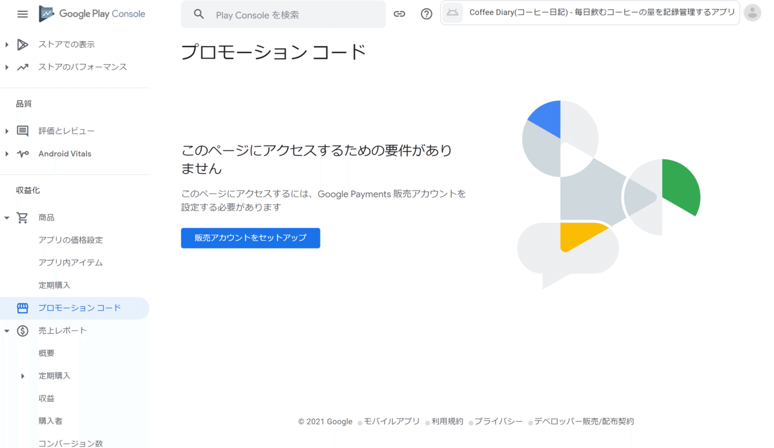Click the Android Vitals pulse icon
Image resolution: width=774 pixels, height=448 pixels.
(x=22, y=154)
